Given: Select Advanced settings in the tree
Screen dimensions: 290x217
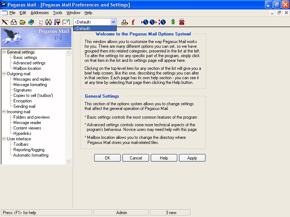Looking at the screenshot, I should tap(29, 63).
